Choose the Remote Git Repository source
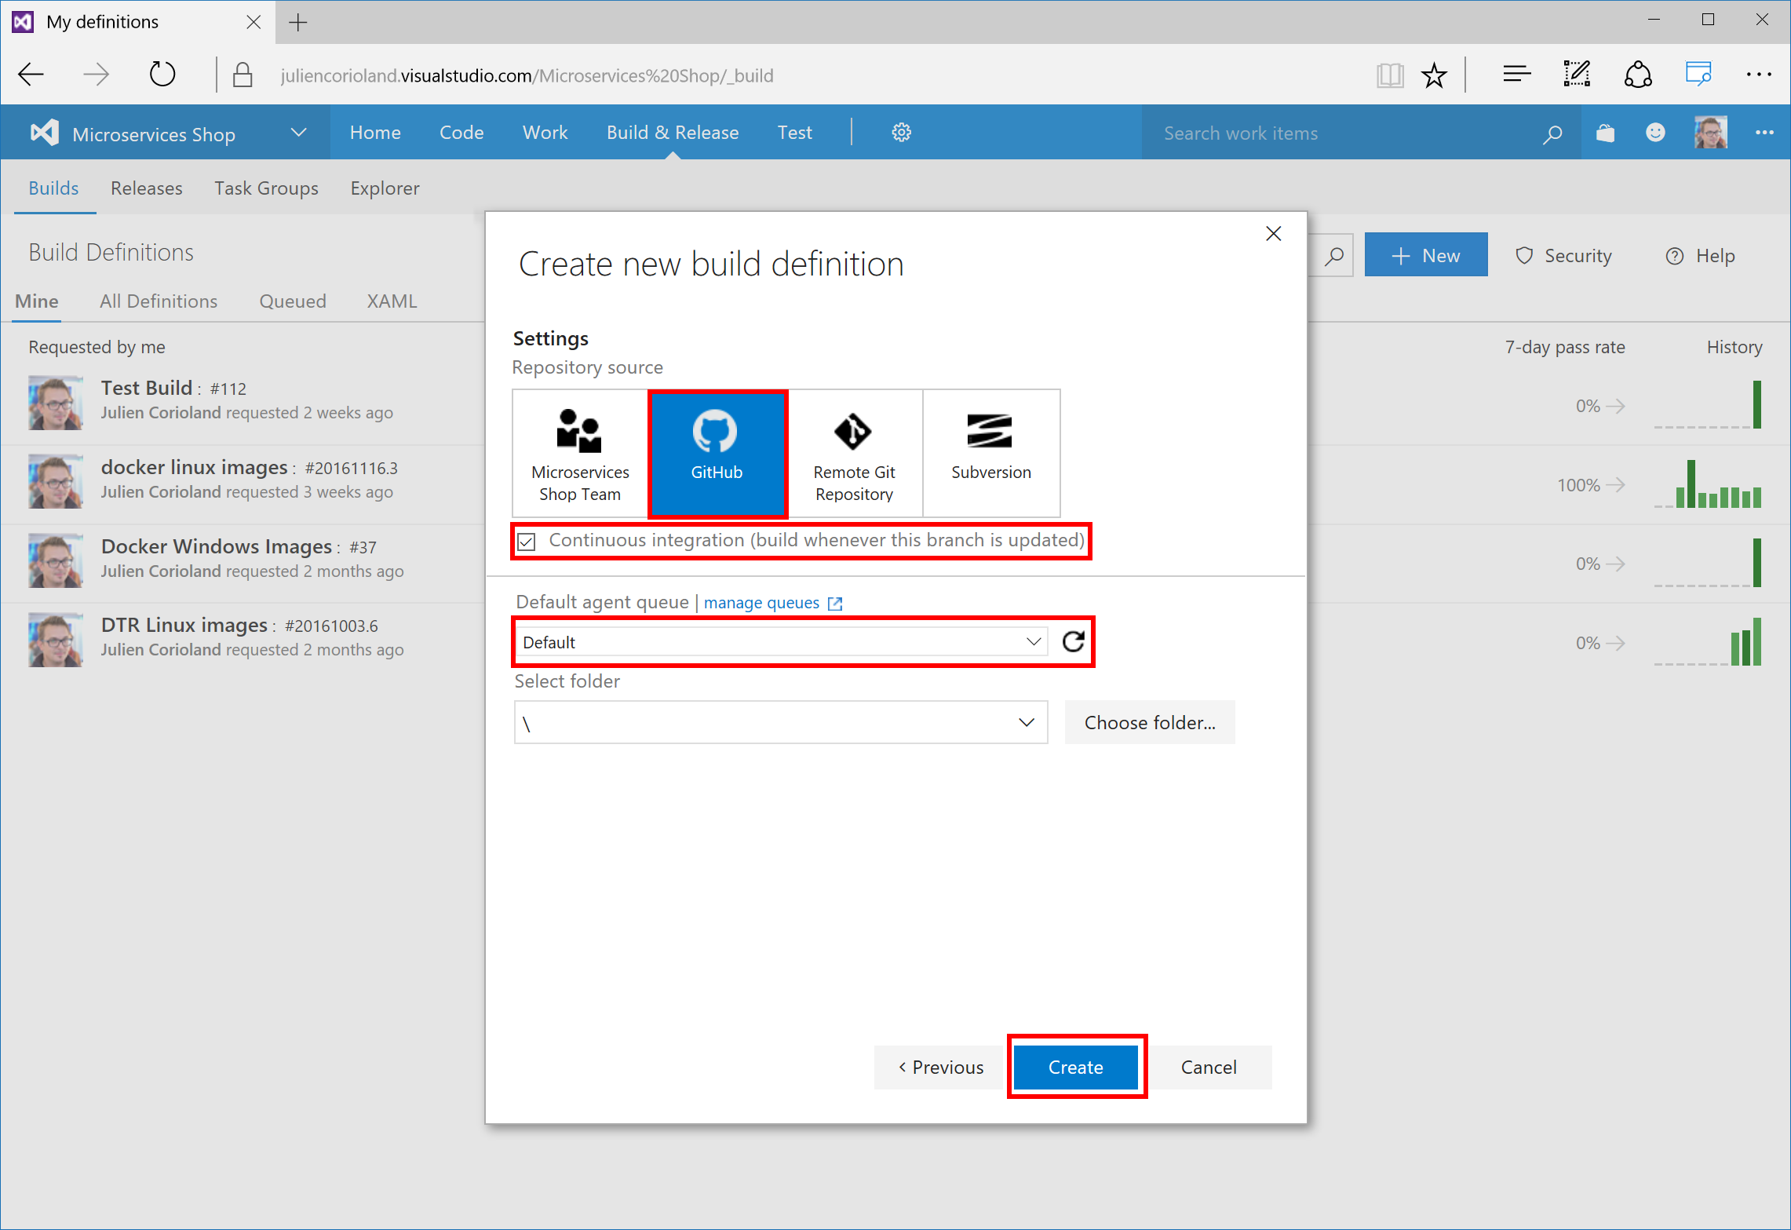This screenshot has height=1230, width=1791. [854, 454]
